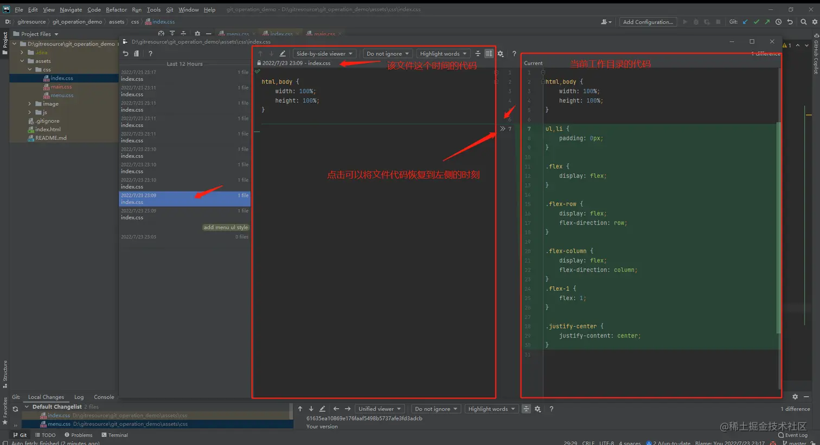The image size is (820, 445).
Task: Click Add Configuration button
Action: tap(648, 22)
